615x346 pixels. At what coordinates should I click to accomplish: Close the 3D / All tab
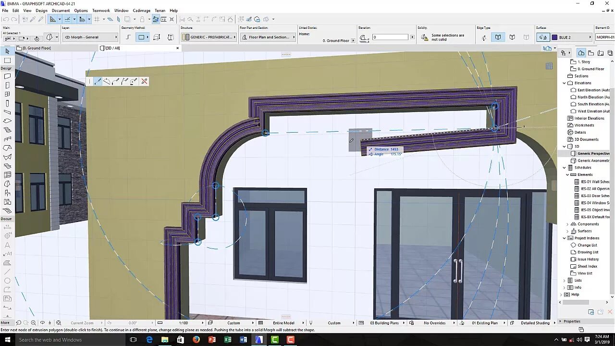(177, 48)
